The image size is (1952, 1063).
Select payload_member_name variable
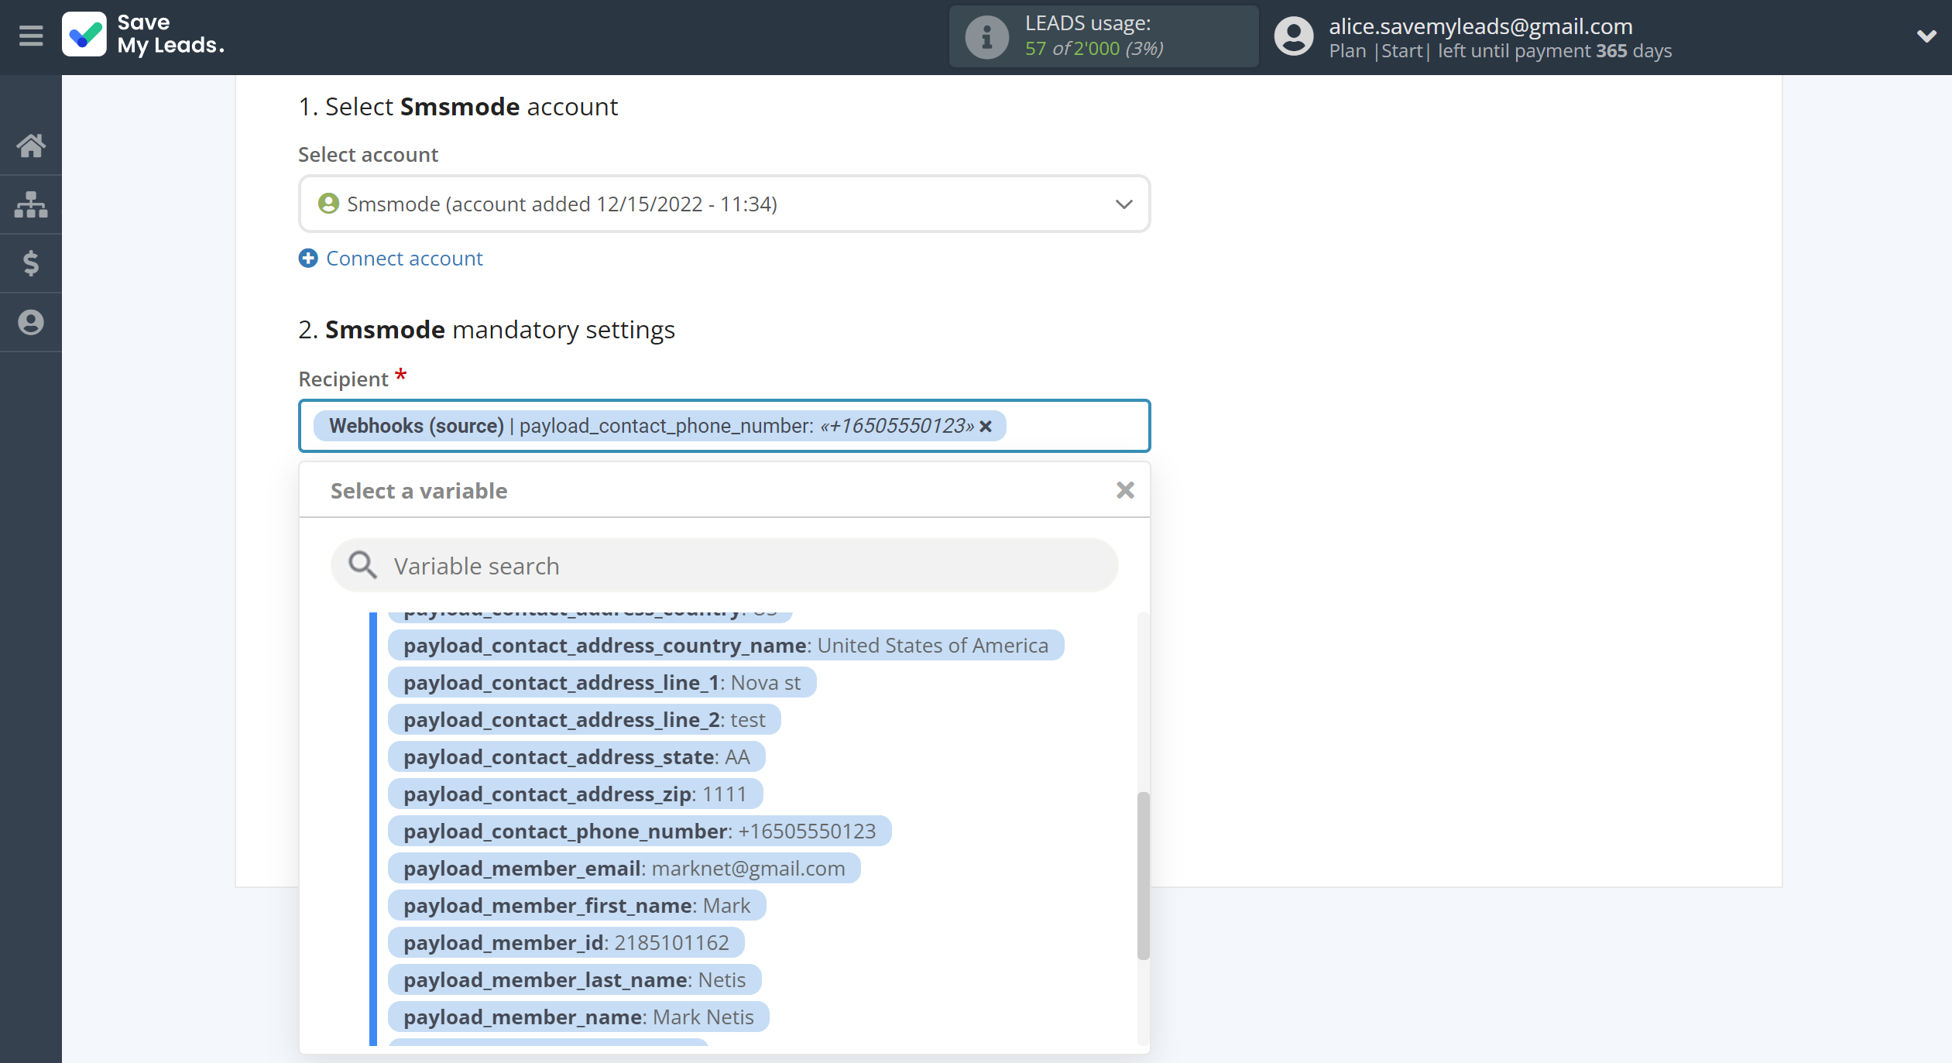(x=578, y=1017)
